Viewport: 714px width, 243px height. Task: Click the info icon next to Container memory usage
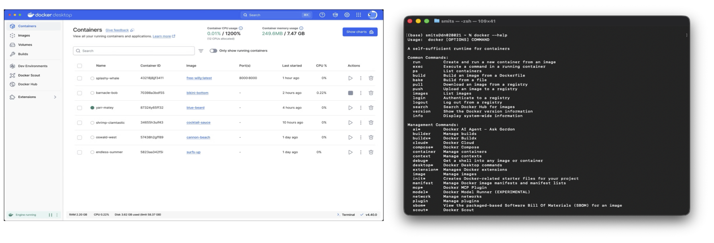point(301,28)
